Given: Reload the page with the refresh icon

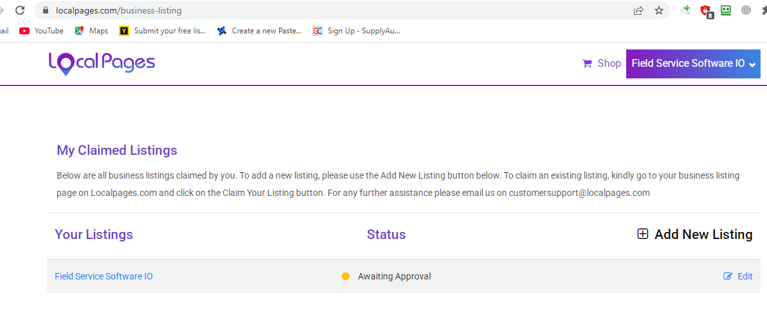Looking at the screenshot, I should point(20,10).
